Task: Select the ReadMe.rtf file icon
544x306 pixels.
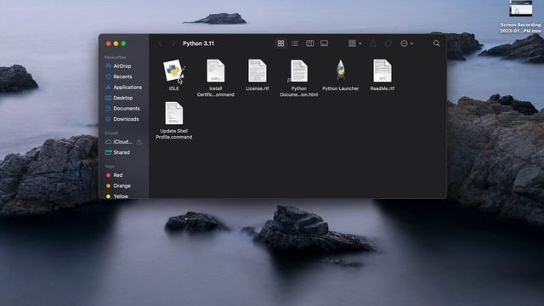Action: click(x=382, y=71)
